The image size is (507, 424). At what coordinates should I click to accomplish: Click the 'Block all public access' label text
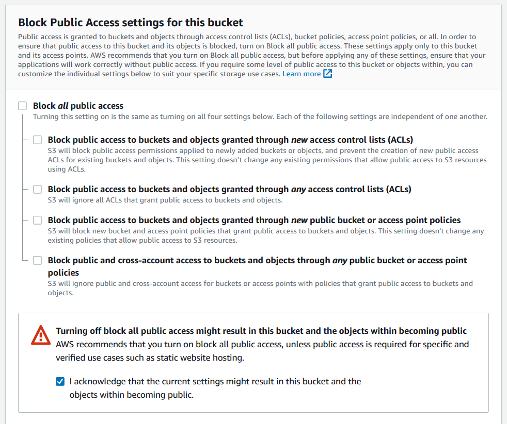pyautogui.click(x=78, y=106)
